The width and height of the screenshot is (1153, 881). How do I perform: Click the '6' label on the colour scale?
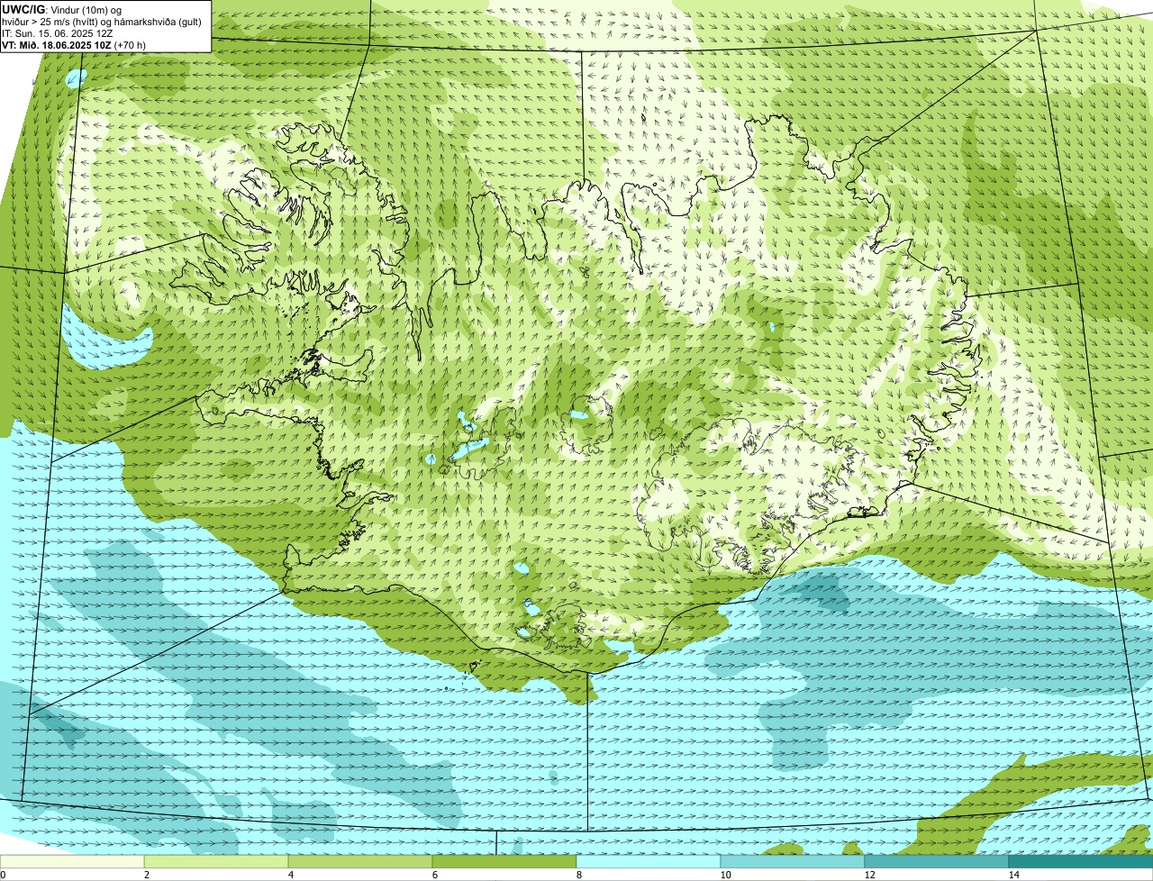click(x=434, y=875)
